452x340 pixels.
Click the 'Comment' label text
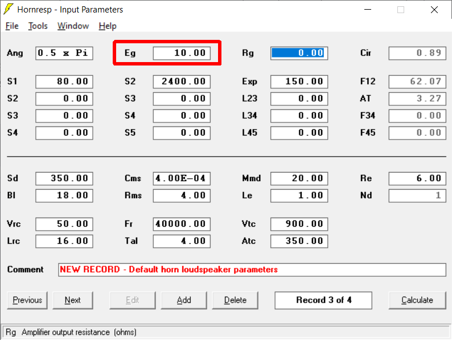click(x=26, y=269)
